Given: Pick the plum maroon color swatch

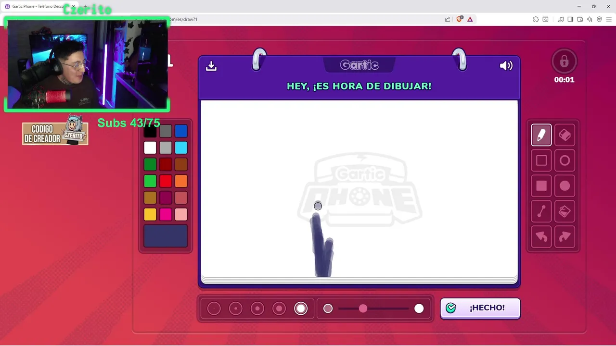Looking at the screenshot, I should 166,198.
